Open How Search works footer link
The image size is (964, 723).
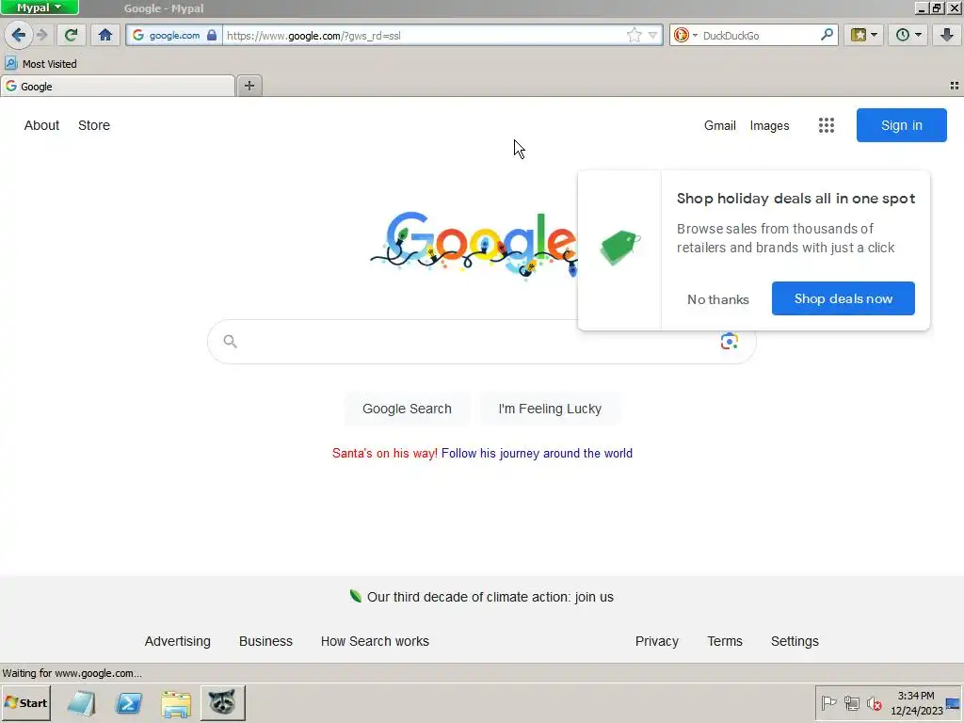tap(375, 641)
